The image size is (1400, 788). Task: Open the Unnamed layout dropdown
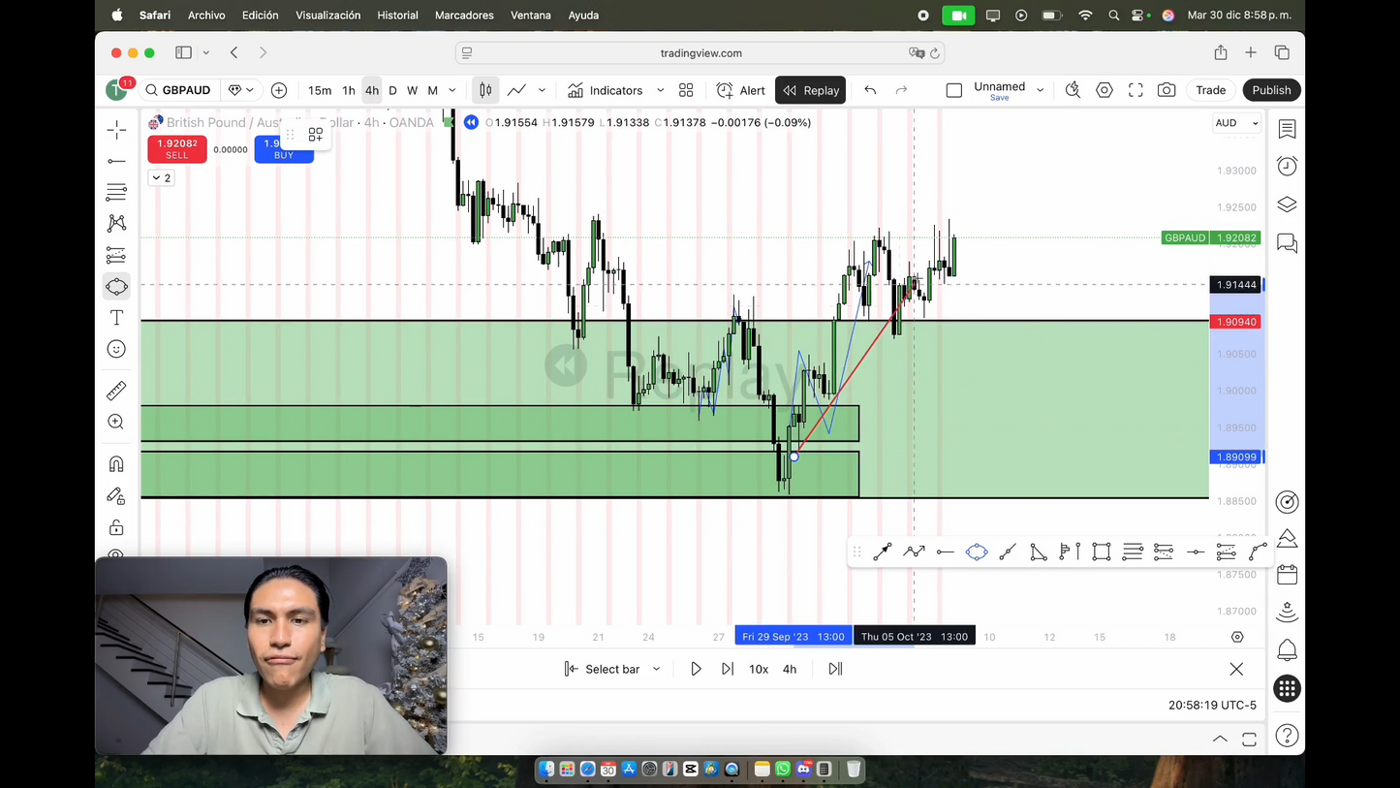(1039, 89)
